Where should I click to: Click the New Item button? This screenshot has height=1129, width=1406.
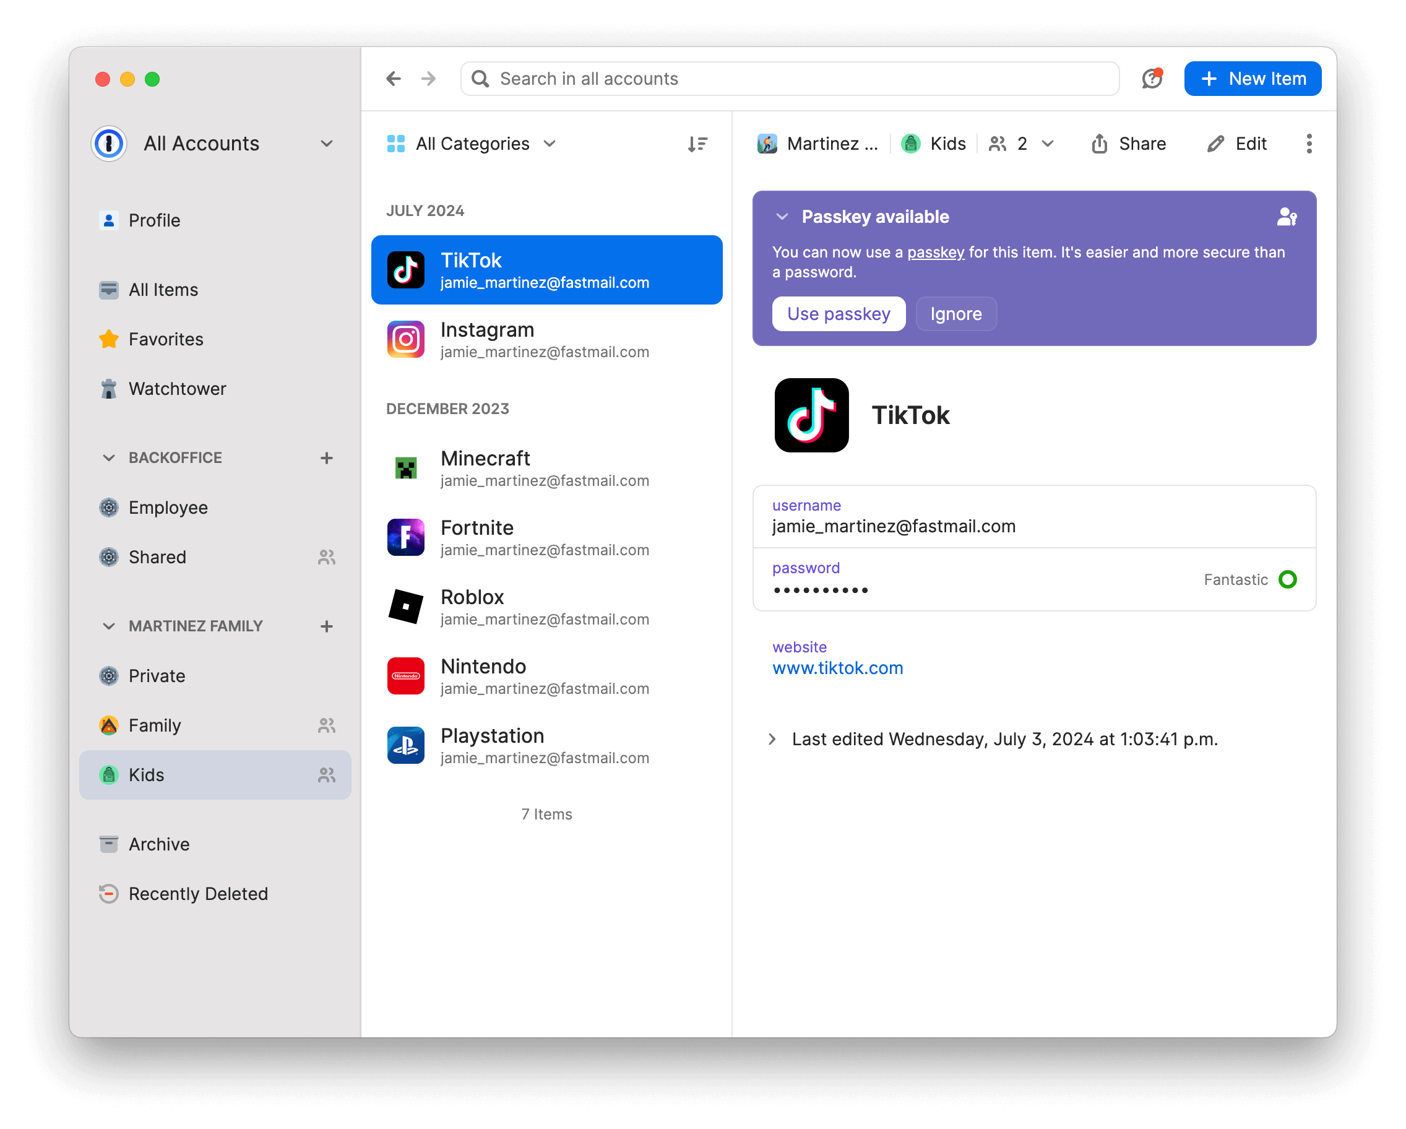1253,78
